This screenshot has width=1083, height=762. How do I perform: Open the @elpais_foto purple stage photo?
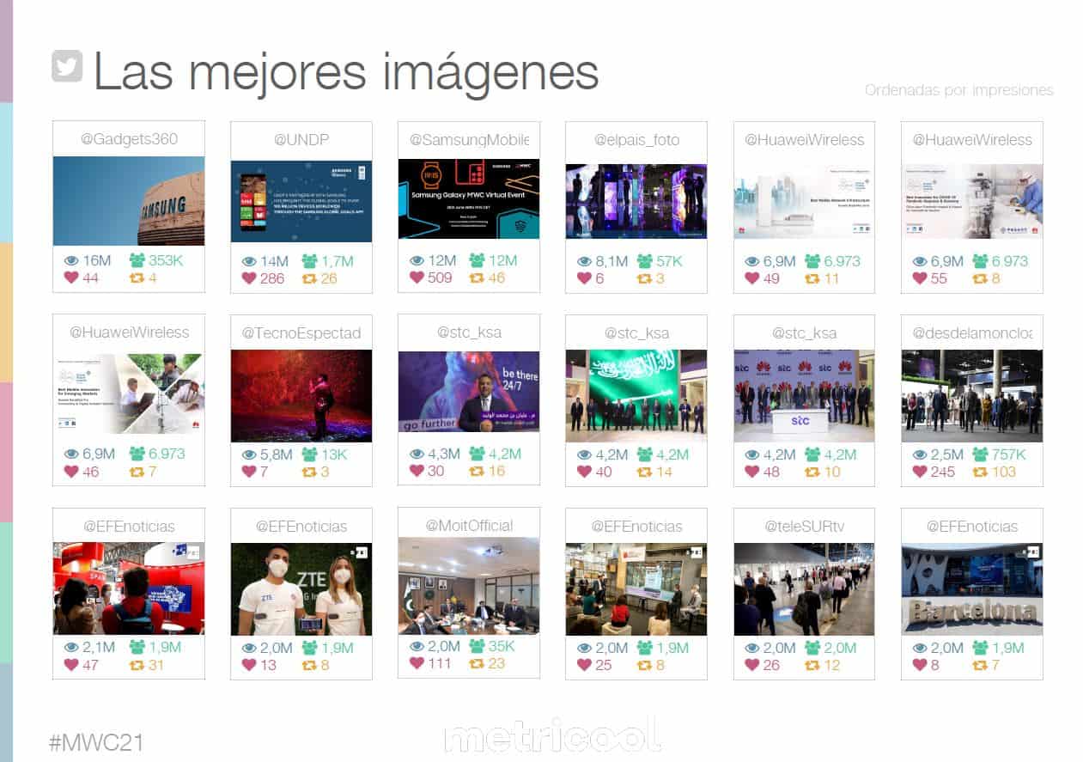pyautogui.click(x=636, y=201)
